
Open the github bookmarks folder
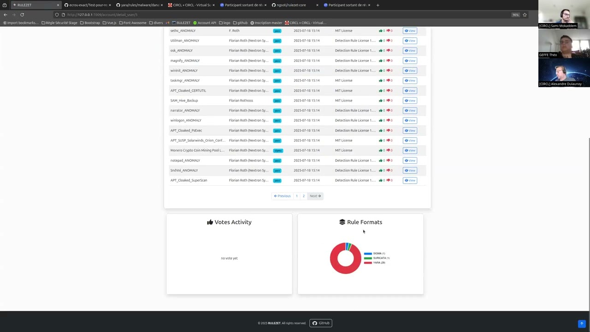click(240, 23)
